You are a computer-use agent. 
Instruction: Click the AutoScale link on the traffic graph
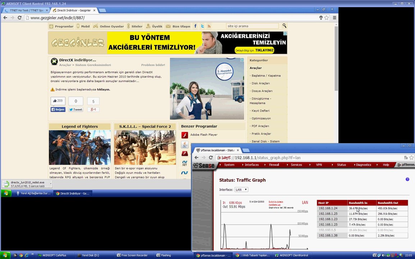pyautogui.click(x=274, y=205)
